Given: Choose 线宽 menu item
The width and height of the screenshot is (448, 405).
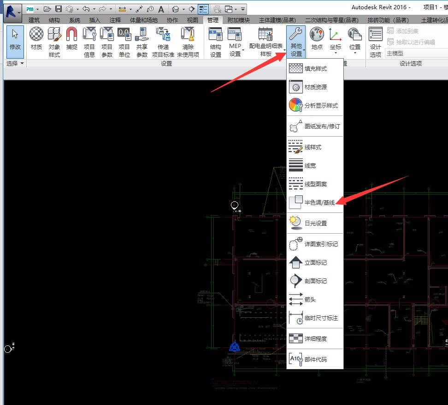Looking at the screenshot, I should (315, 165).
